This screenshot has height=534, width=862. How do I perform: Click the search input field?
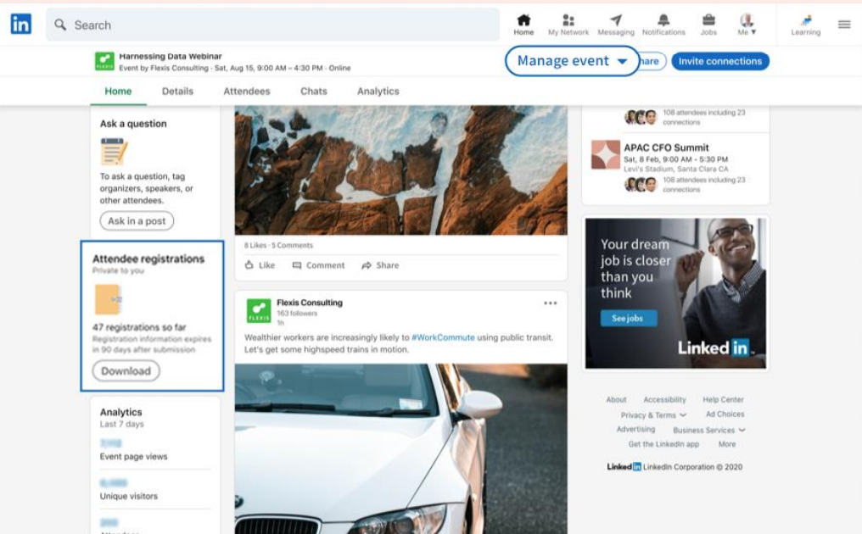click(272, 25)
